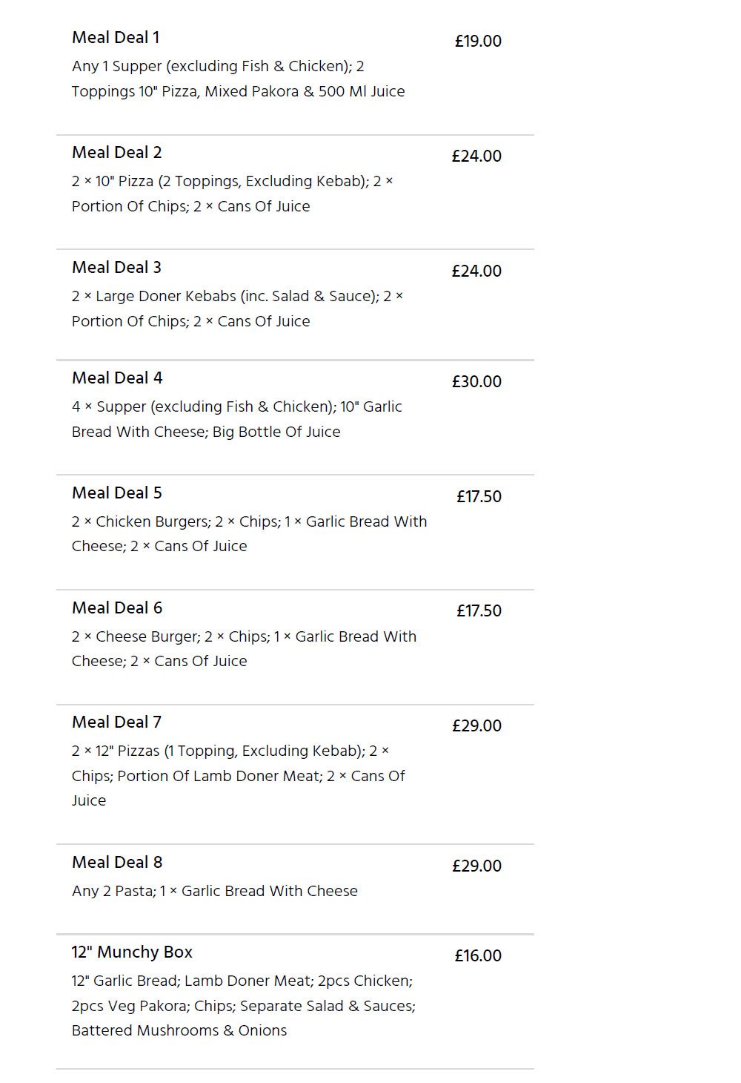This screenshot has width=741, height=1083.
Task: Select the Meal Deal 8 title
Action: [x=117, y=863]
